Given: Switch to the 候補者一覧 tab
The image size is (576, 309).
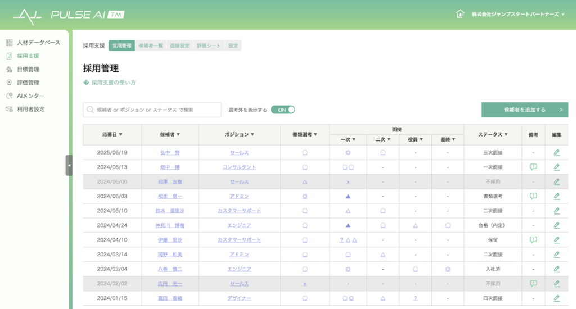Looking at the screenshot, I should pos(151,46).
